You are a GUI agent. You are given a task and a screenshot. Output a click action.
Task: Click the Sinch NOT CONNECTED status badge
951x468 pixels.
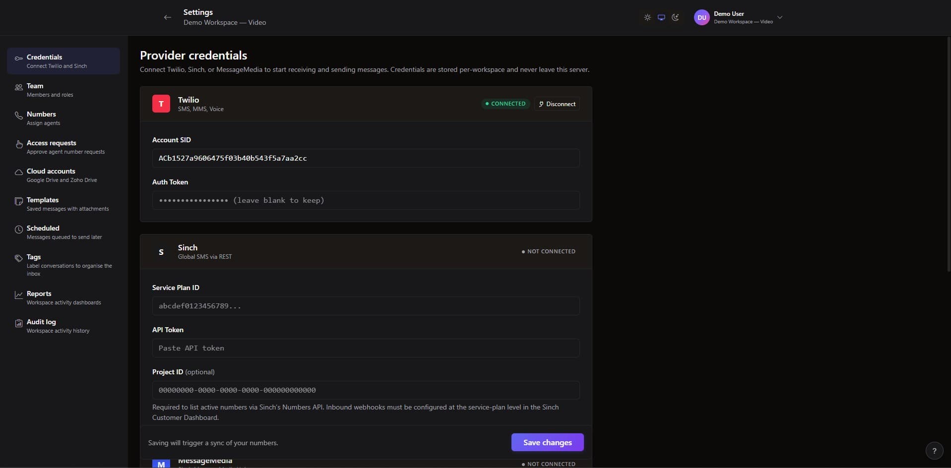pyautogui.click(x=548, y=251)
